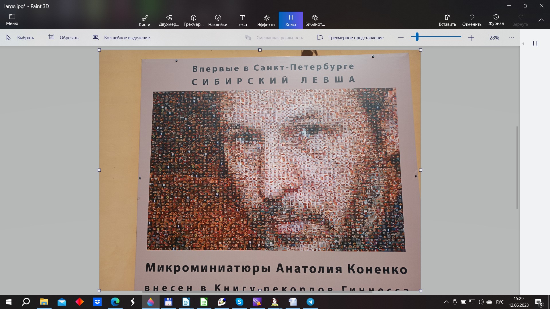
Task: Open the notification center icon
Action: (539, 302)
